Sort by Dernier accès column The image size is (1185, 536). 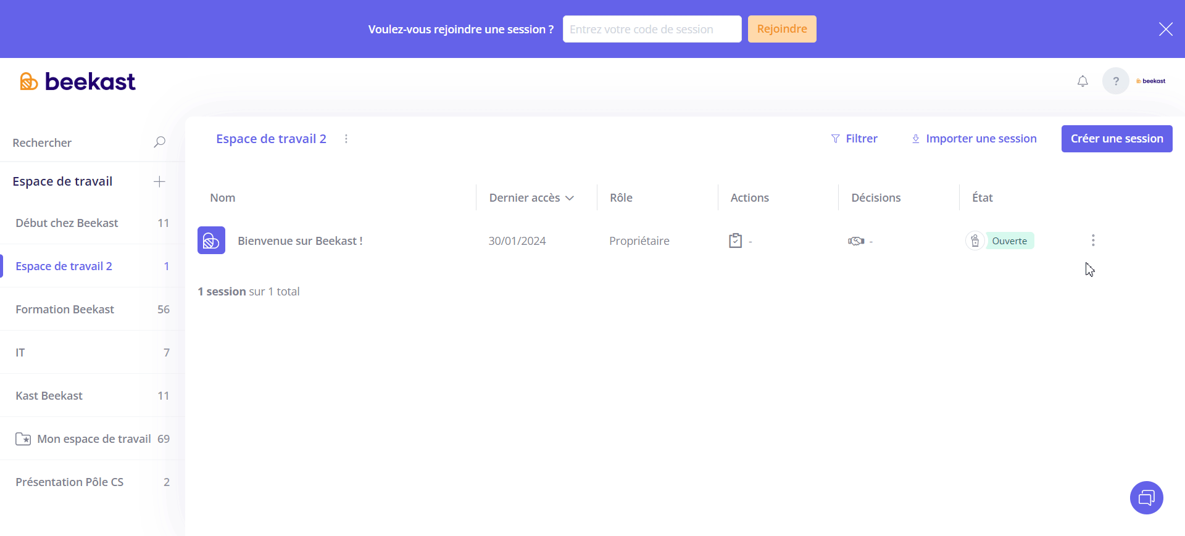[531, 198]
